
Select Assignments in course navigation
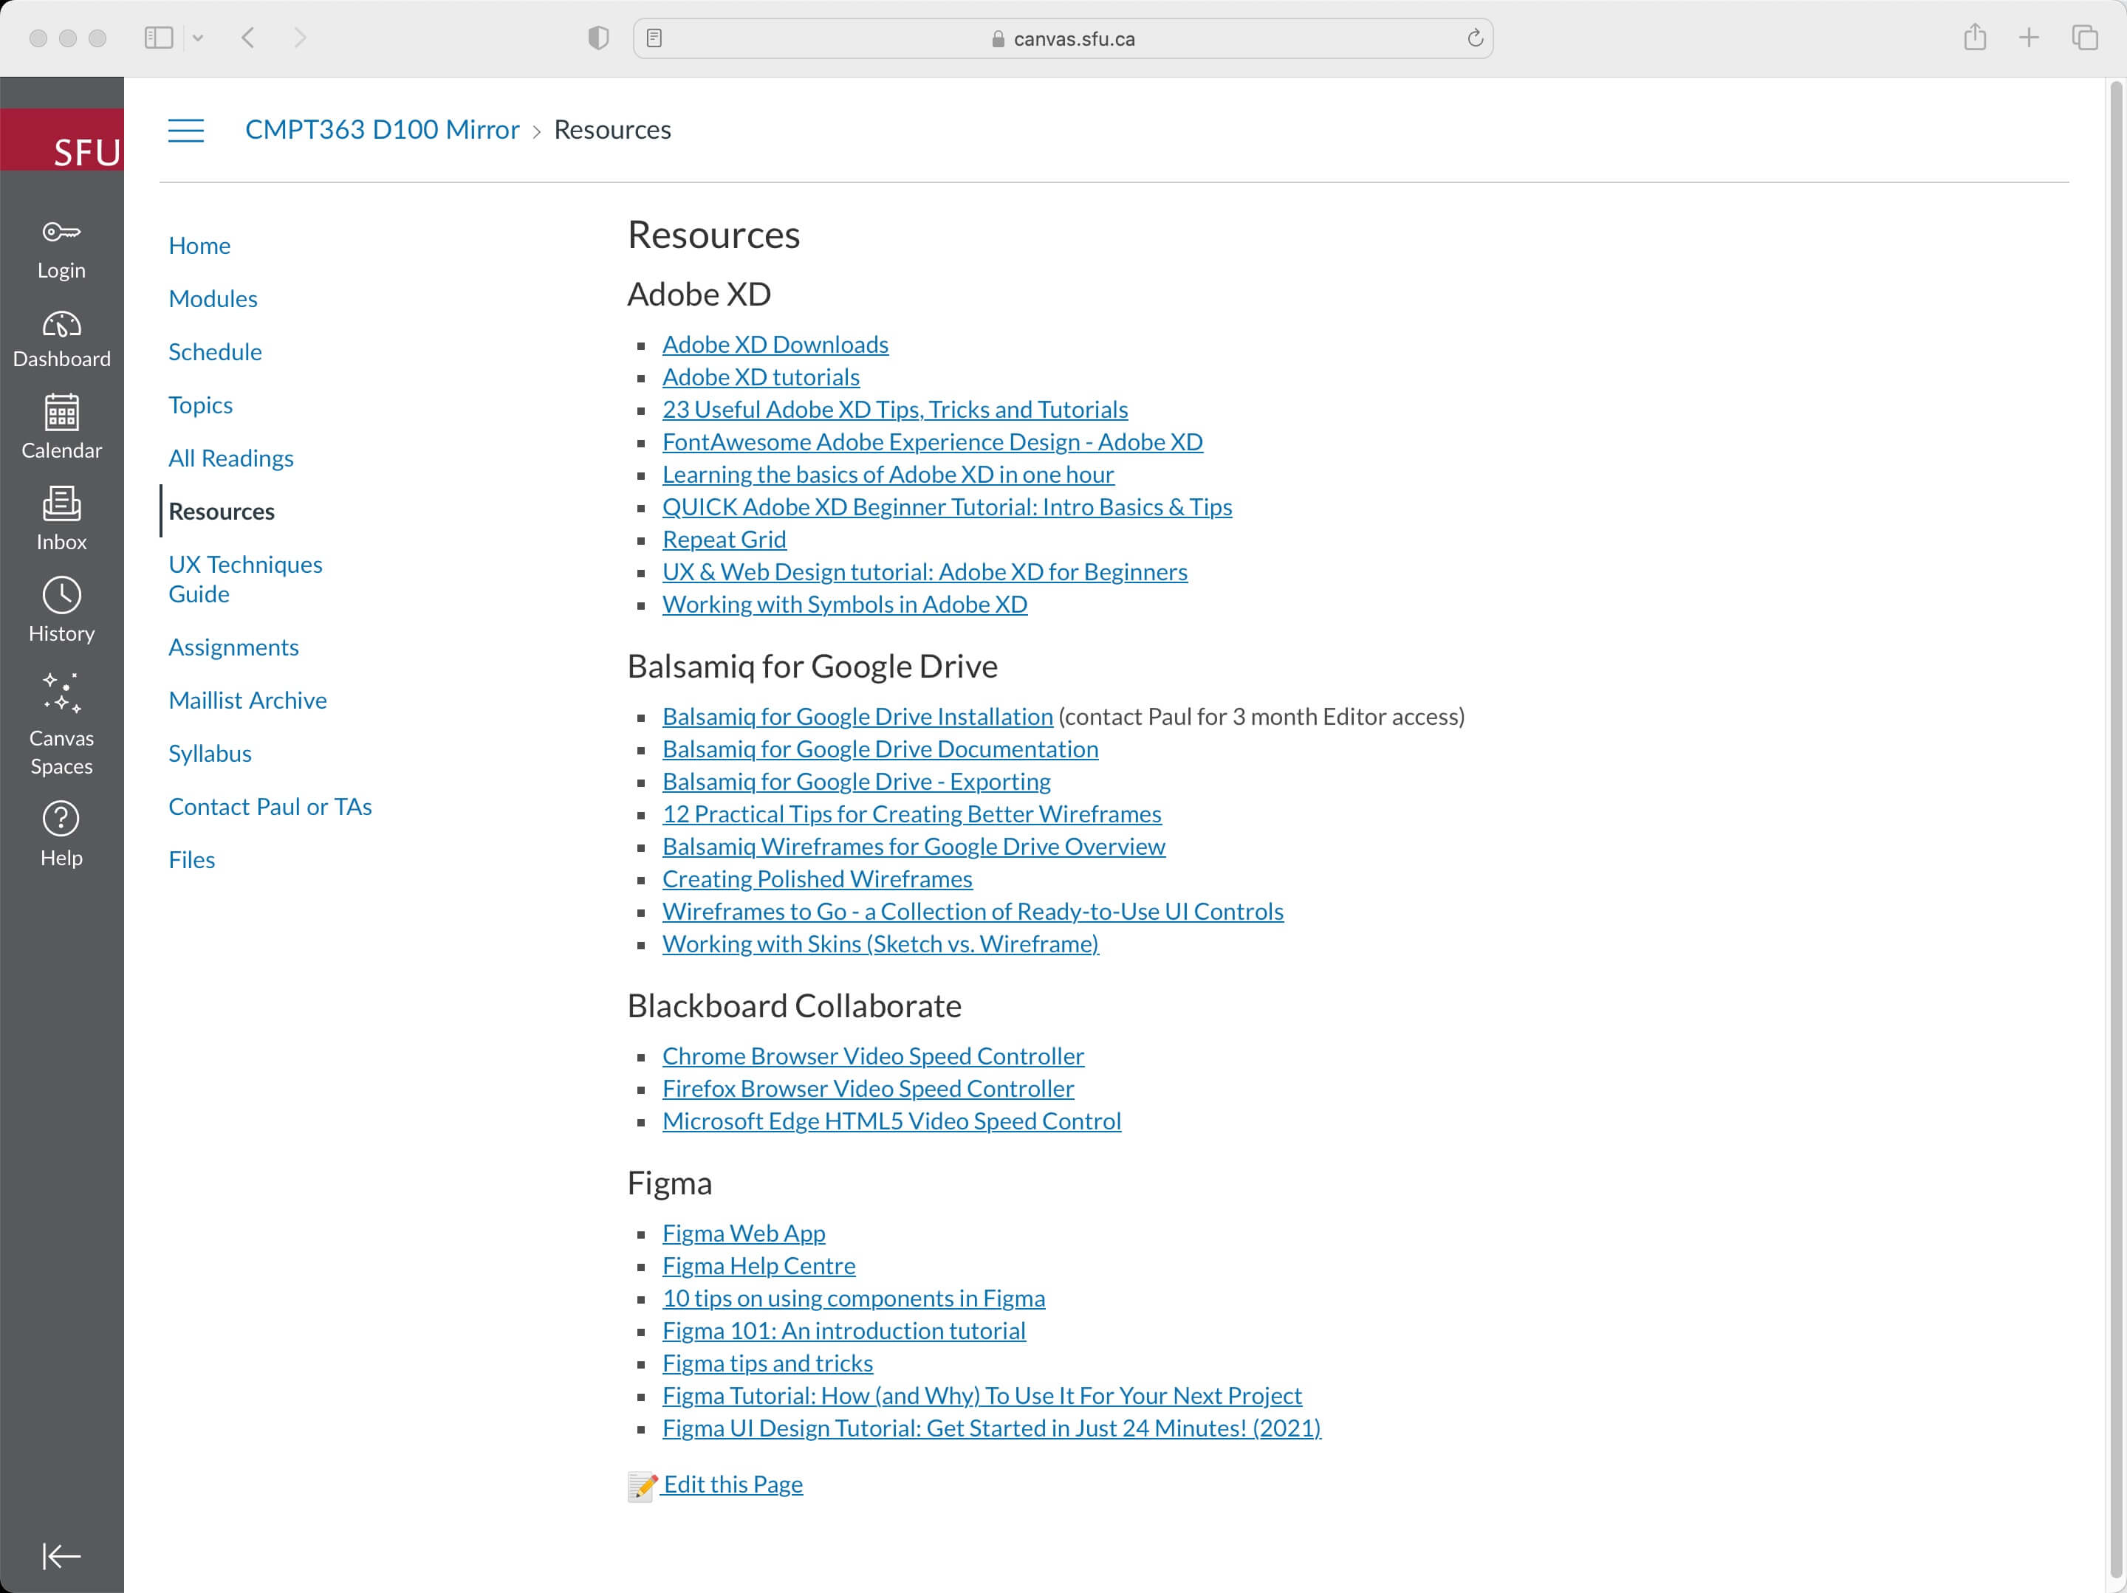(x=233, y=647)
